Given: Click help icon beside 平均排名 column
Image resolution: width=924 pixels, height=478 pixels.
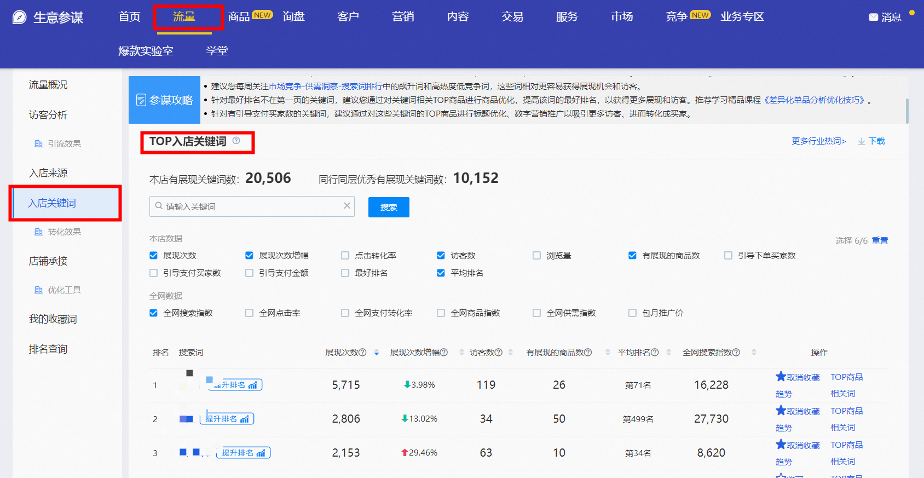Looking at the screenshot, I should pos(655,353).
